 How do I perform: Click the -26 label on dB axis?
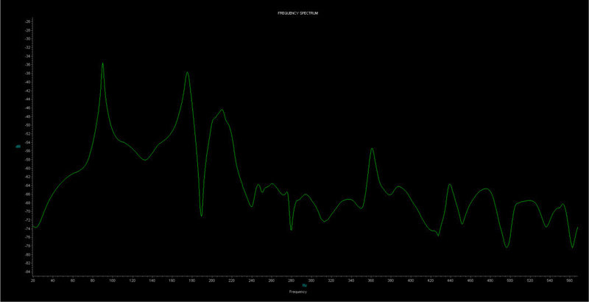[27, 22]
